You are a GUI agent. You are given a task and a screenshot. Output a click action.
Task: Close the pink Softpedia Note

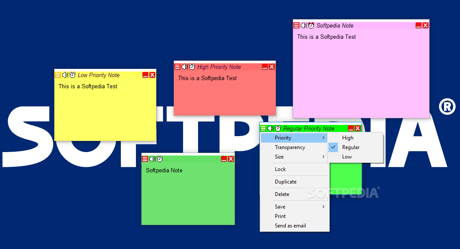(x=425, y=25)
